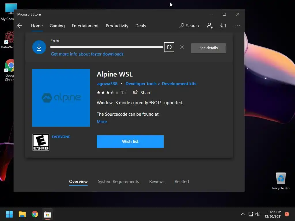Open the Reviews tab
Viewport: 295px width, 221px height.
tap(157, 182)
